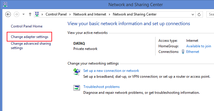Click the window system icon in title bar
Image resolution: width=214 pixels, height=111 pixels.
[5, 4]
